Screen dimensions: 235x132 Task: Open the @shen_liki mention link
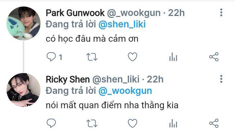coord(122,24)
